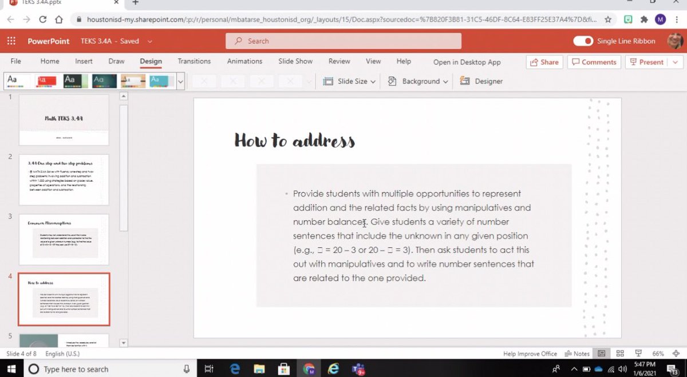
Task: Open the browser extensions puzzle icon
Action: tap(644, 19)
